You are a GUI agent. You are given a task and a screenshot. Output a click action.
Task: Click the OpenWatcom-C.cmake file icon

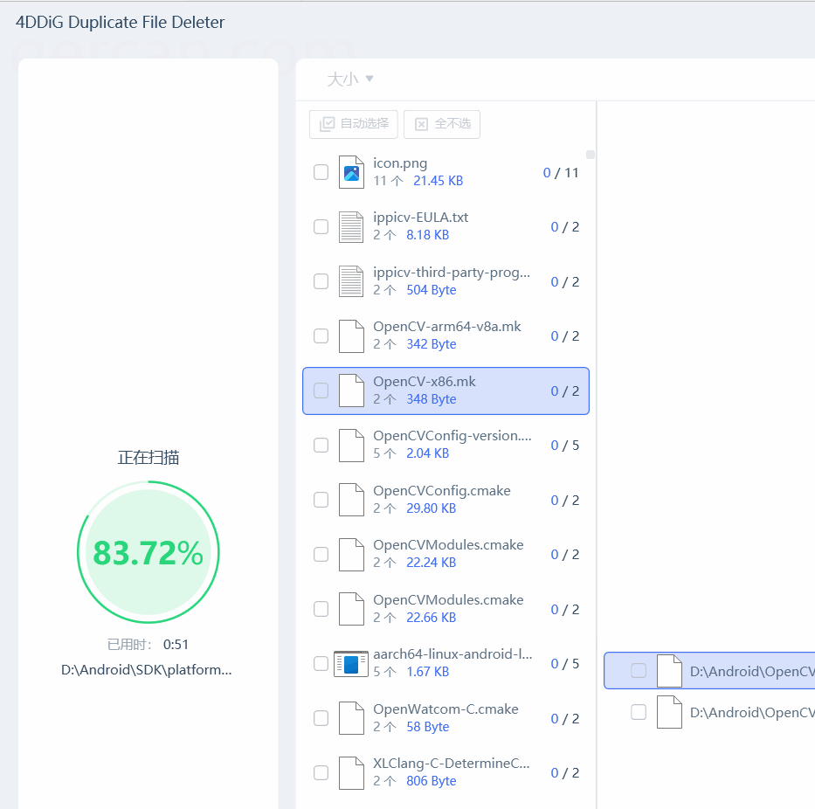coord(351,718)
